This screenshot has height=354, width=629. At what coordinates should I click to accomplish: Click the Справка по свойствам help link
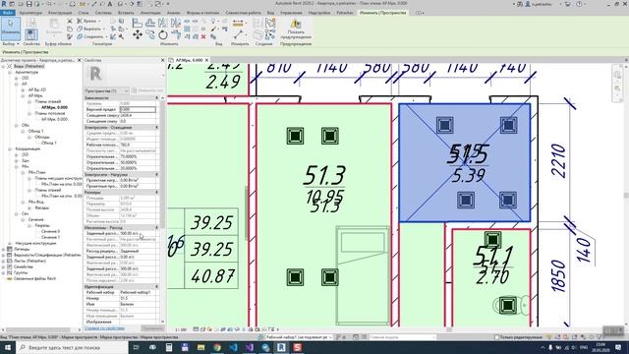coord(104,328)
